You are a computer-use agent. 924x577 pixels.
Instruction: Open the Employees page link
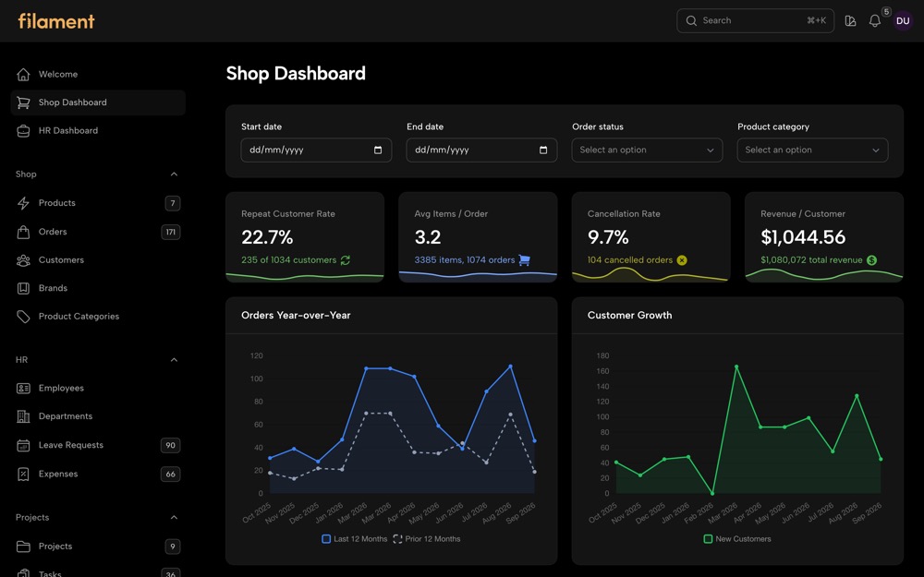pos(98,388)
